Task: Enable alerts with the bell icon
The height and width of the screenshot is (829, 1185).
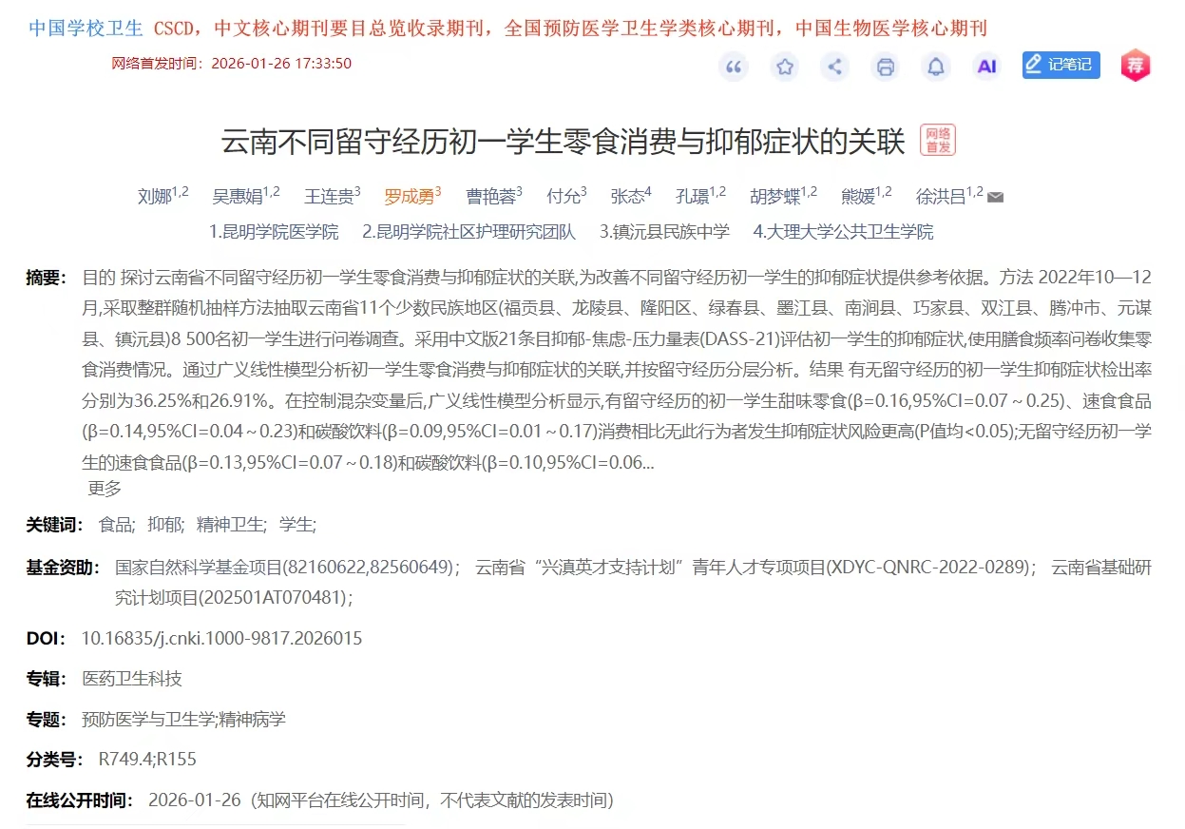Action: [936, 67]
